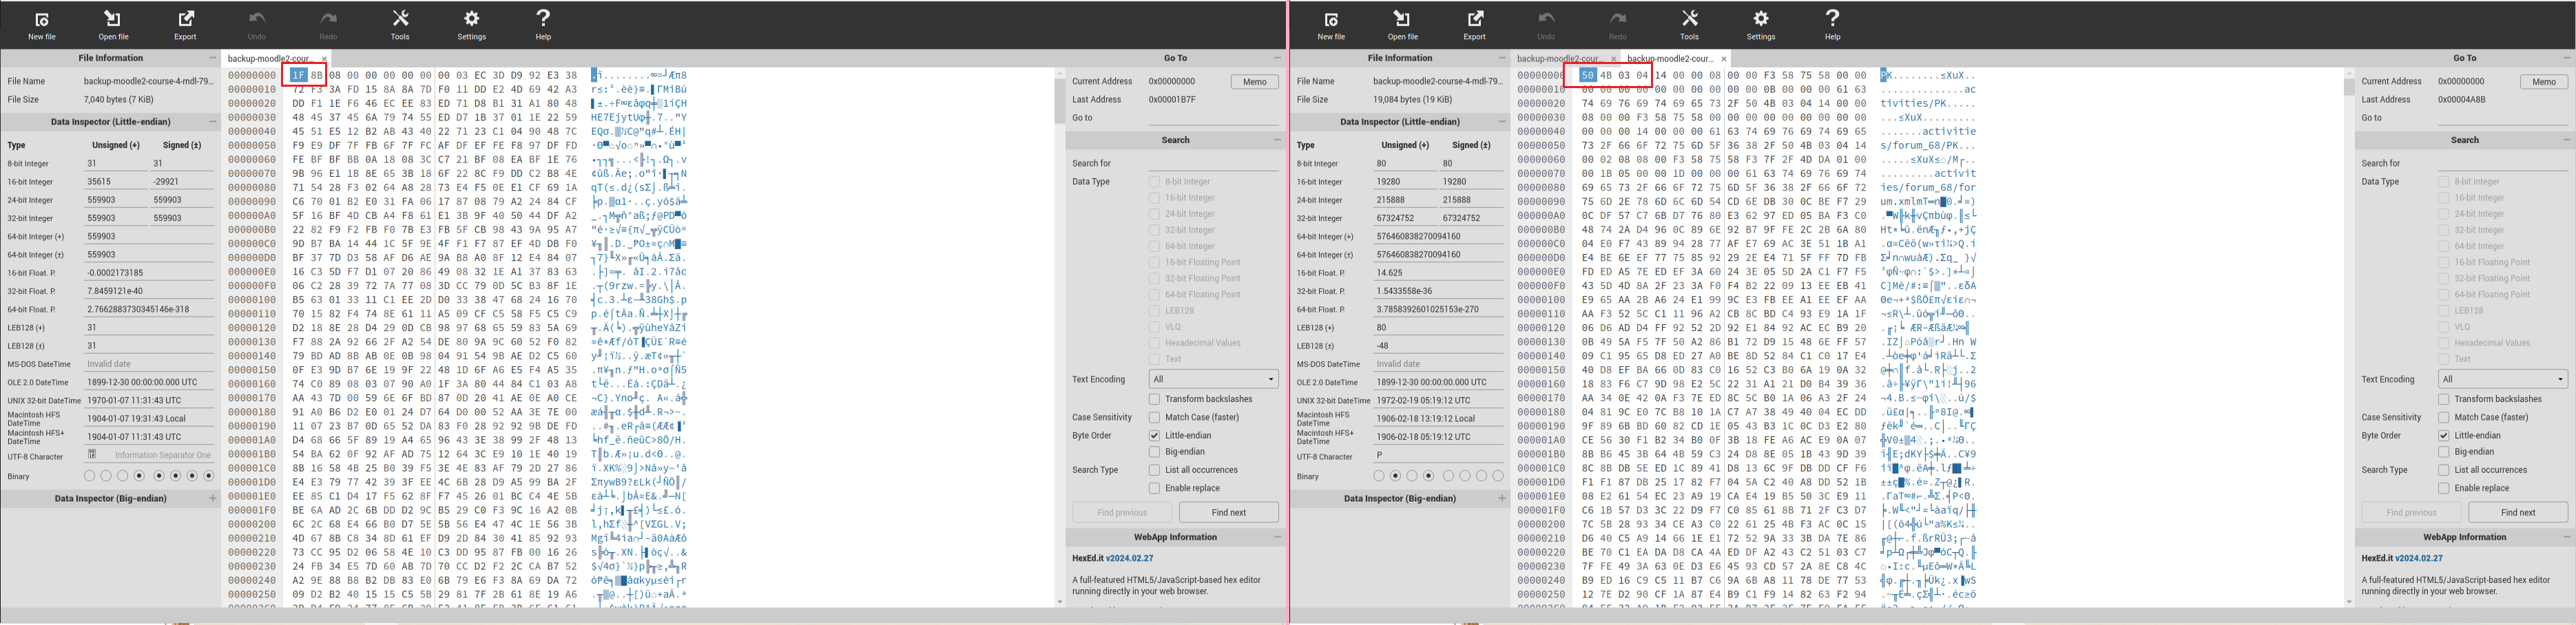Click Search for field in left window
The width and height of the screenshot is (2576, 625).
1213,163
